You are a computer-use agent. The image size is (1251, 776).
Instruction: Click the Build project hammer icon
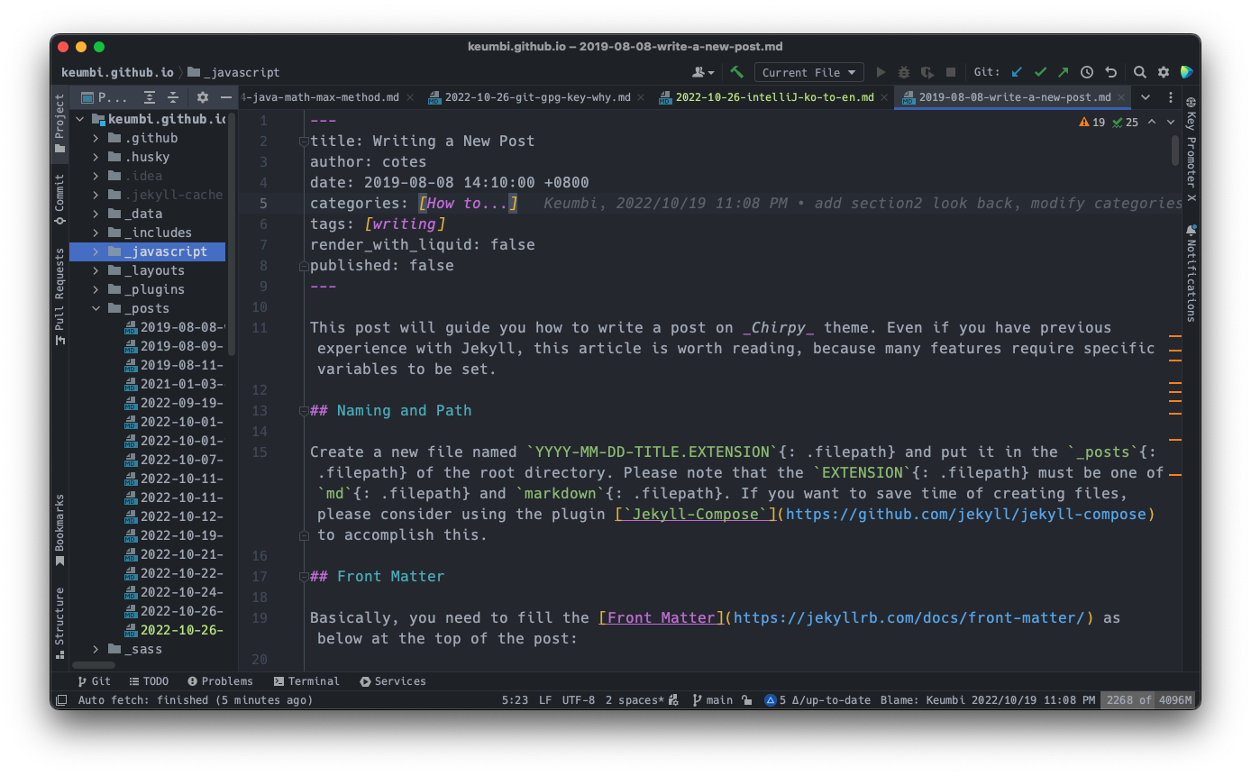[736, 72]
